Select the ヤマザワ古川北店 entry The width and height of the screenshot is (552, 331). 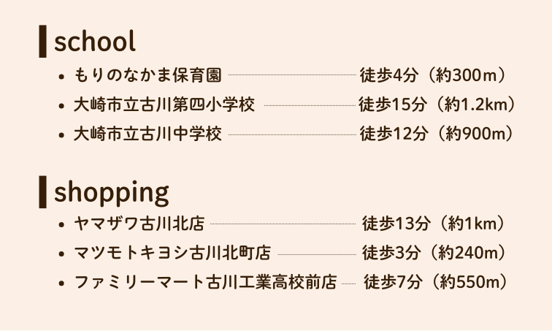(x=139, y=223)
